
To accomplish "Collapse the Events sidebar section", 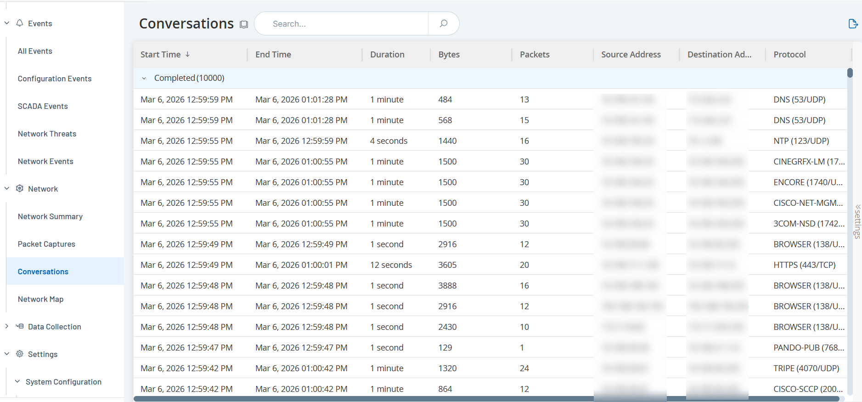I will click(6, 23).
